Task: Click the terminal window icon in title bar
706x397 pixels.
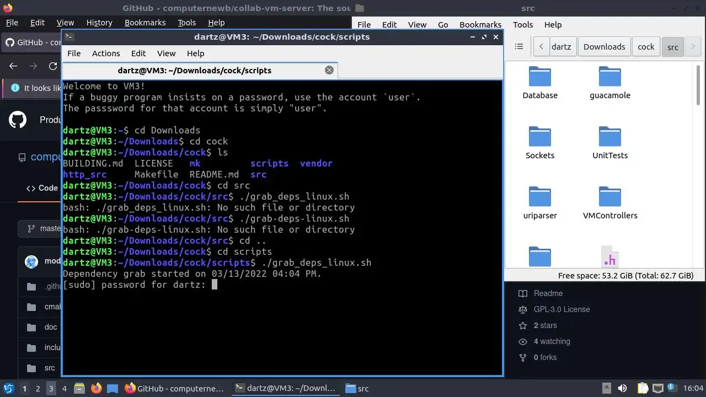Action: [69, 37]
